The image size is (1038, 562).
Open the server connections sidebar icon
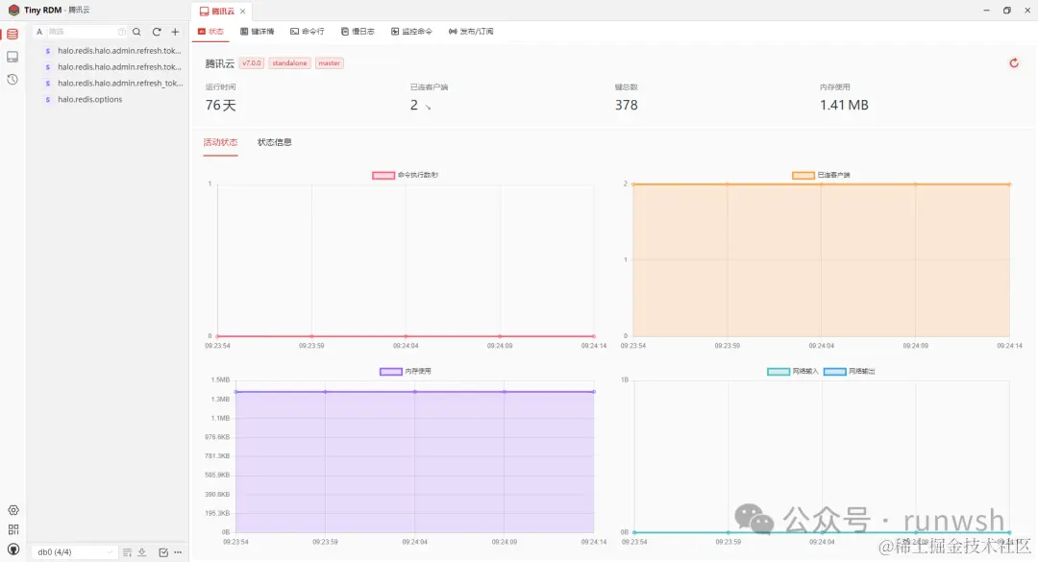point(12,57)
